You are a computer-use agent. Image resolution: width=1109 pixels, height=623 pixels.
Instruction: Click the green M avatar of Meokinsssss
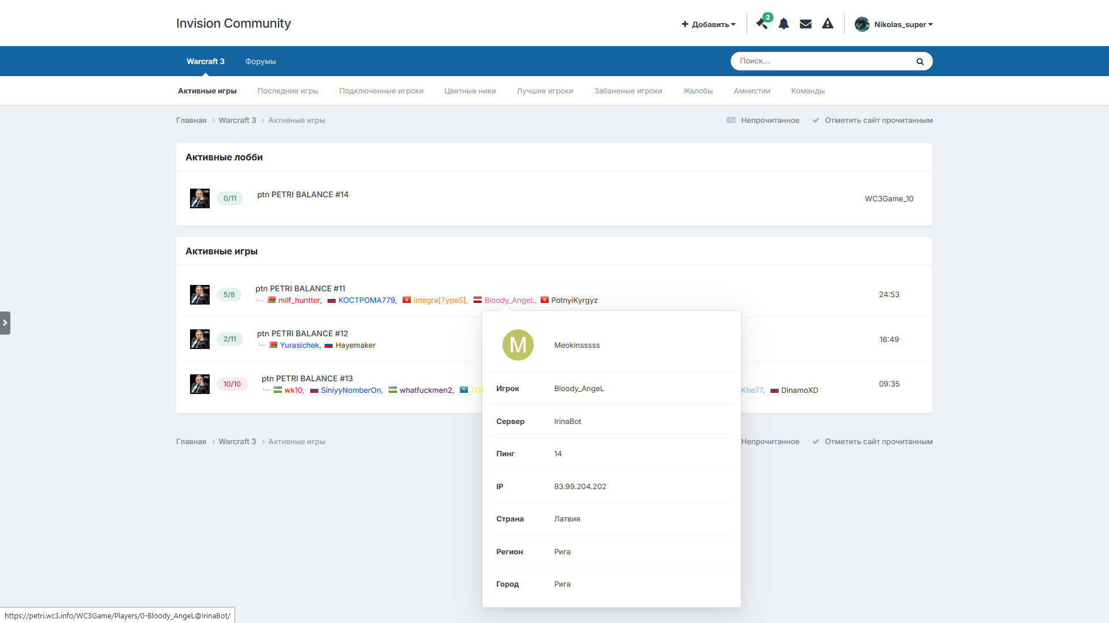point(518,345)
